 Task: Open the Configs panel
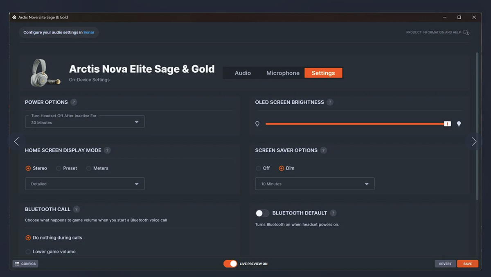pyautogui.click(x=25, y=264)
